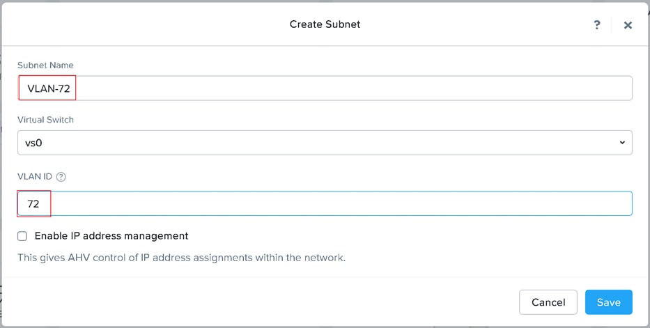Select the vs0 value in Virtual Switch
This screenshot has height=328, width=650.
tap(34, 143)
